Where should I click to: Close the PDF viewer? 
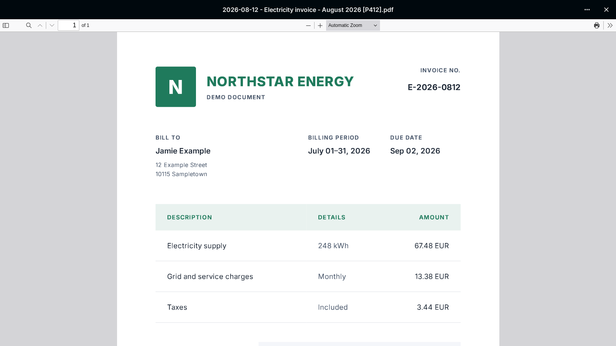coord(606,10)
